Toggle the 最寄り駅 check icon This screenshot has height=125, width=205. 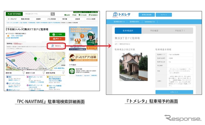point(23,73)
